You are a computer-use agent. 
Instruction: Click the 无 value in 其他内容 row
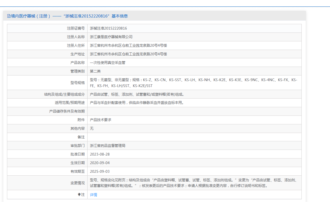(x=92, y=129)
